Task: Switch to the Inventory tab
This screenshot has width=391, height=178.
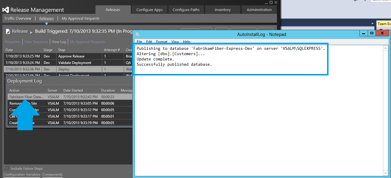Action: (222, 9)
